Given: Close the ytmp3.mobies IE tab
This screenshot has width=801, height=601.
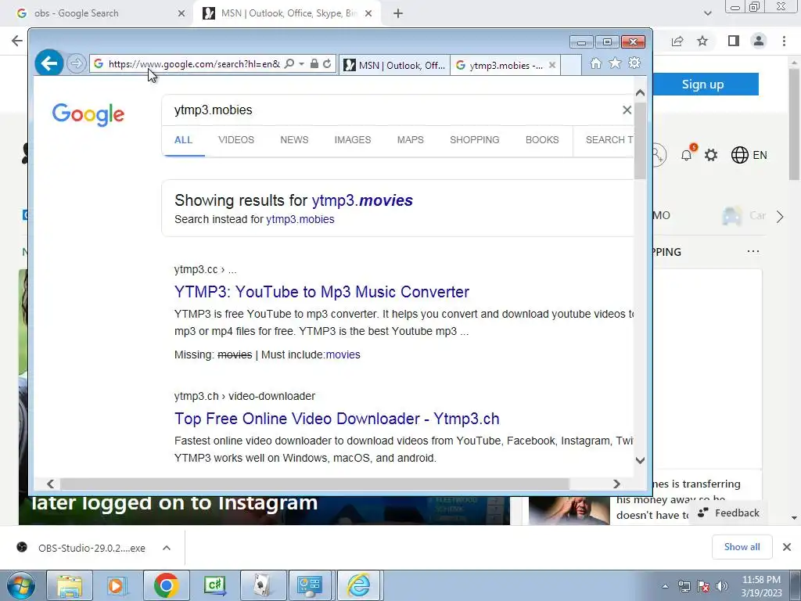Looking at the screenshot, I should [x=552, y=65].
